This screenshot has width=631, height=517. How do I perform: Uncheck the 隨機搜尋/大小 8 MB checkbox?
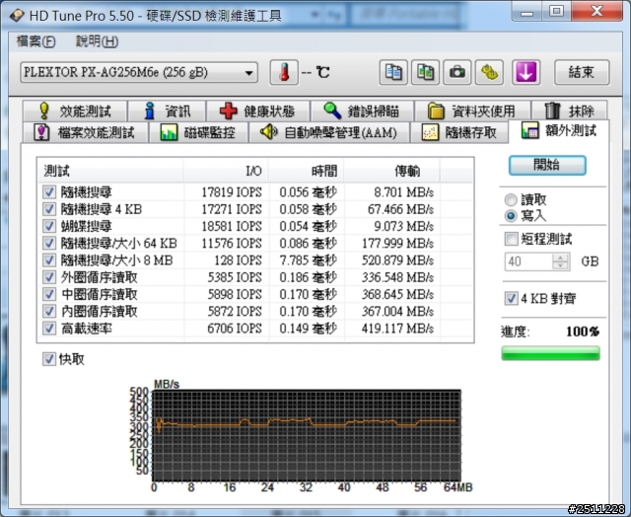pyautogui.click(x=49, y=260)
